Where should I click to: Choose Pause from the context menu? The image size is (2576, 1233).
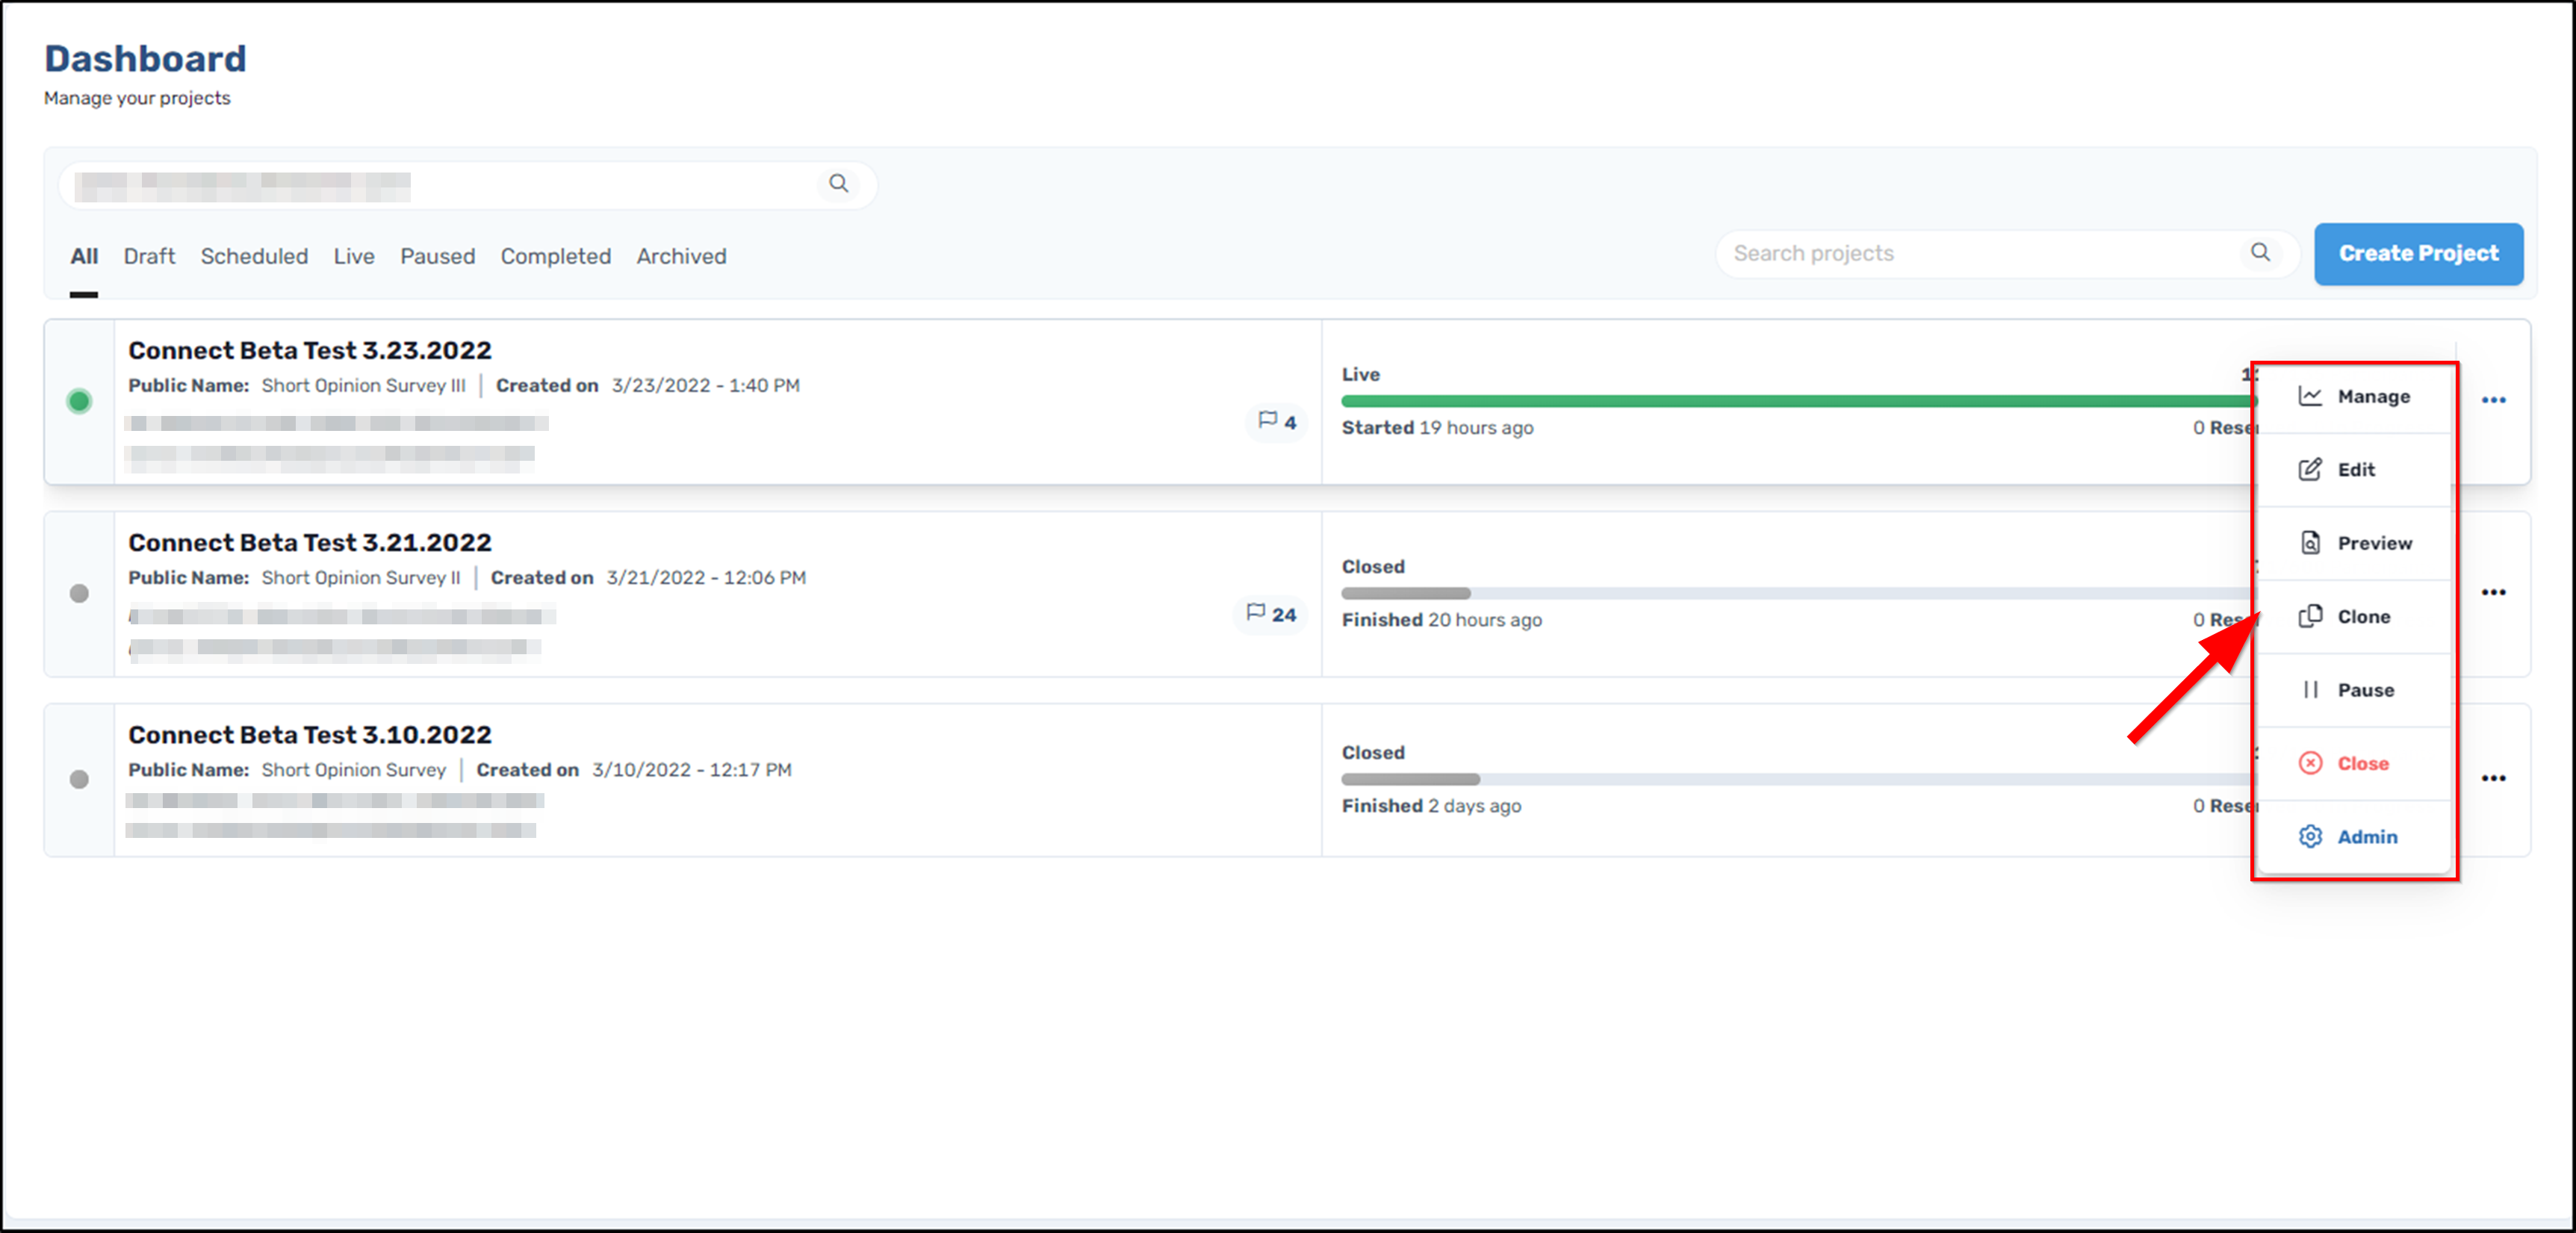pyautogui.click(x=2355, y=690)
